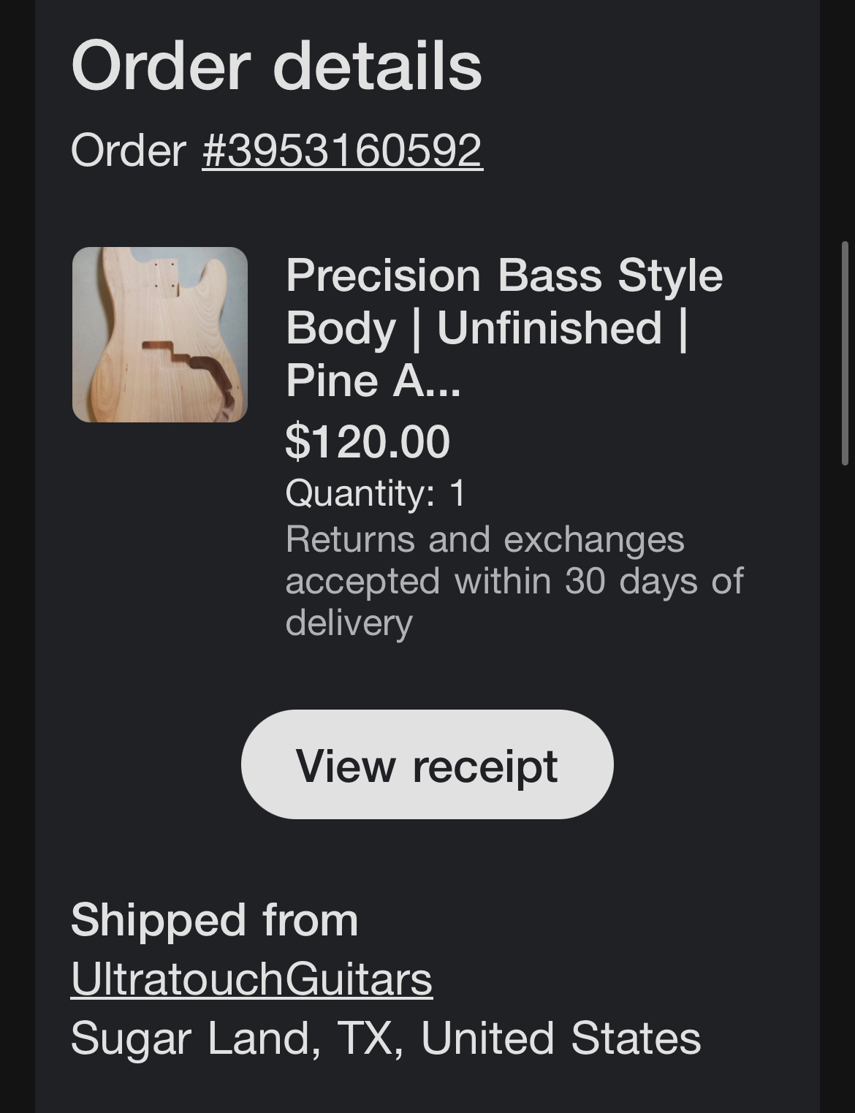The image size is (855, 1113).
Task: Click Sugar Land, TX, United States location
Action: (x=386, y=1038)
